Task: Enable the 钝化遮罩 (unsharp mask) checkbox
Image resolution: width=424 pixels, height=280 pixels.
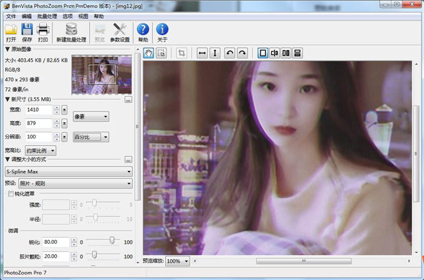Action: point(10,194)
